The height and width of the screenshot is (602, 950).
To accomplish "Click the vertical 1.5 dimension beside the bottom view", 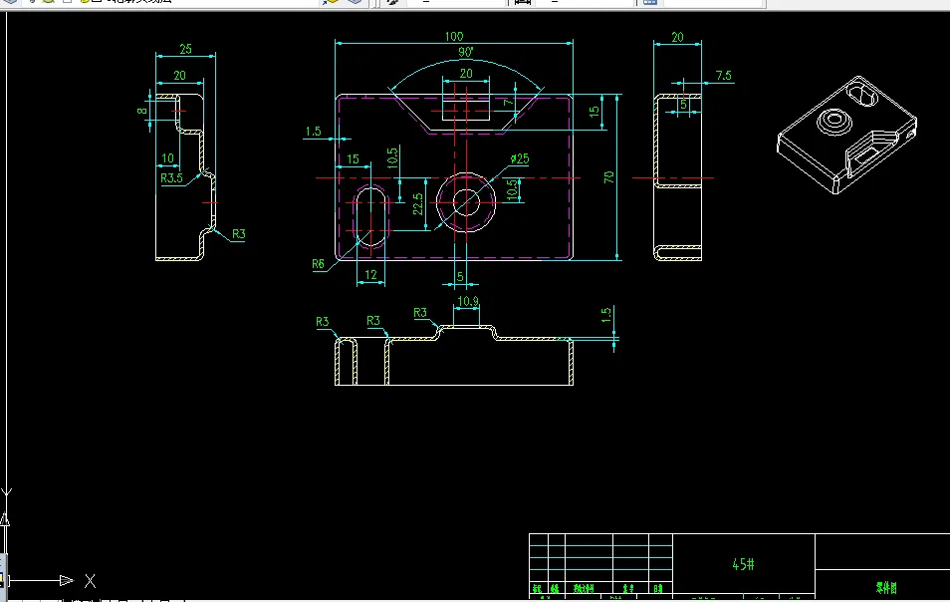I will coord(606,315).
